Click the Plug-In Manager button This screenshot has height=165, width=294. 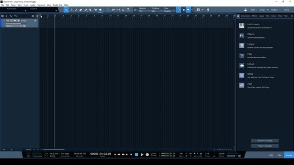[265, 146]
